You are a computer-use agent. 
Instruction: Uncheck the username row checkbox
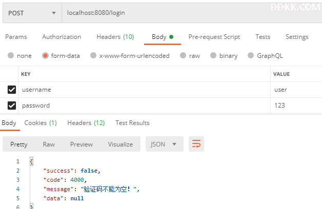12,90
